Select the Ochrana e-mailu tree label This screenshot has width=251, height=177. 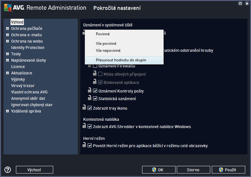[x=26, y=35]
